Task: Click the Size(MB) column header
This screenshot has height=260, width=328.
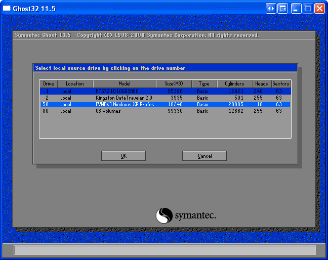Action: [x=174, y=83]
